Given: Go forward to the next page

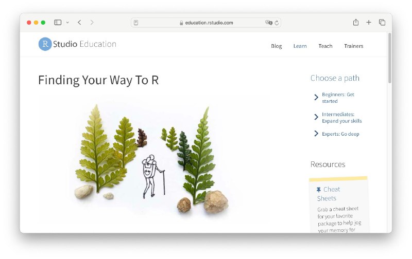Looking at the screenshot, I should pyautogui.click(x=92, y=23).
